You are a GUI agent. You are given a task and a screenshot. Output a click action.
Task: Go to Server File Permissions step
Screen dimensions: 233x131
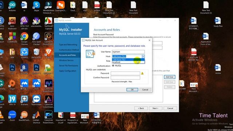pyautogui.click(x=68, y=65)
